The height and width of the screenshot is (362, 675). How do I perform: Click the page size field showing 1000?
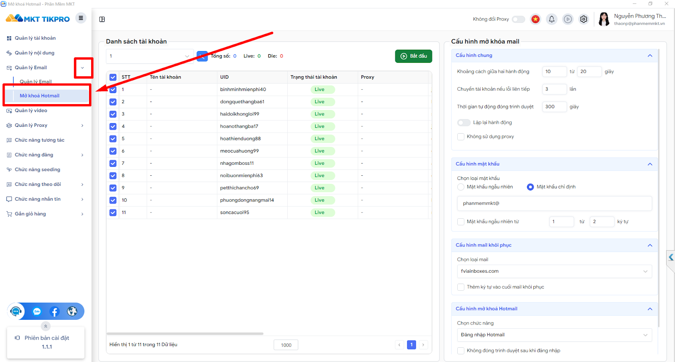point(286,345)
